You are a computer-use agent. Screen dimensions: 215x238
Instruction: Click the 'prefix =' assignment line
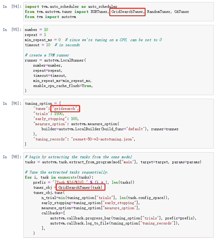(84, 182)
